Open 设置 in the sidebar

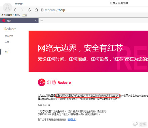7,42
